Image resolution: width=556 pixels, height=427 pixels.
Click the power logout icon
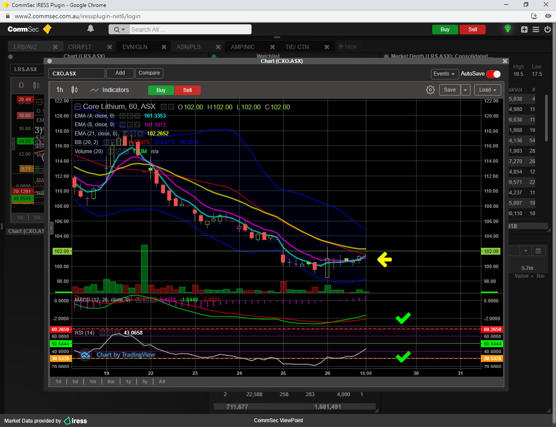click(x=547, y=30)
